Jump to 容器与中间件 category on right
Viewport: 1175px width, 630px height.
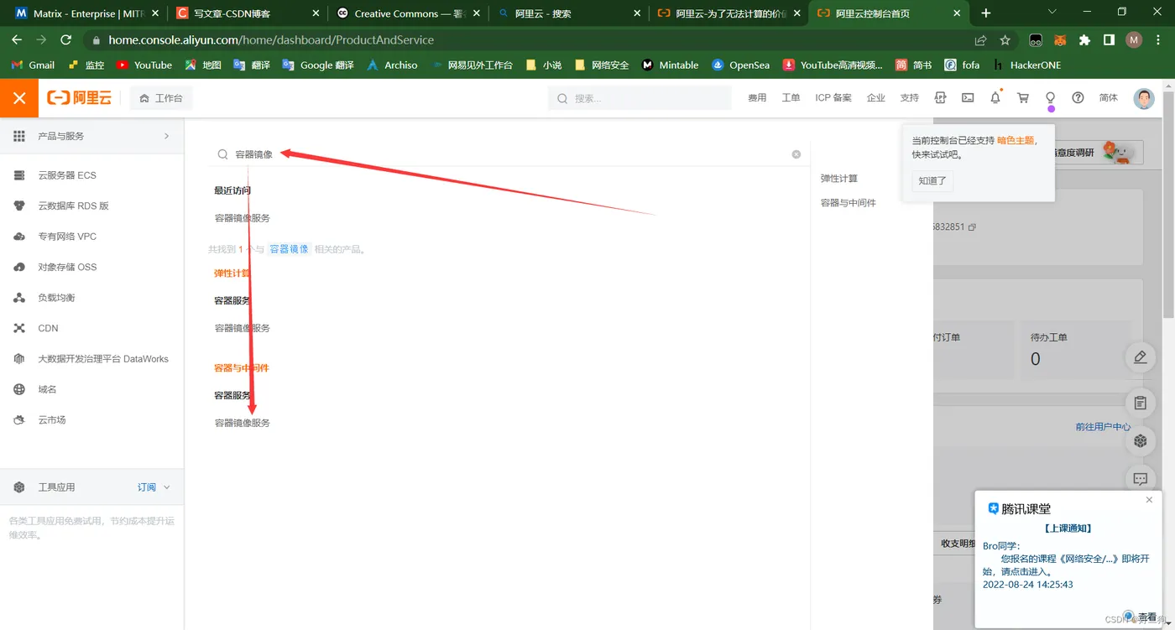849,203
